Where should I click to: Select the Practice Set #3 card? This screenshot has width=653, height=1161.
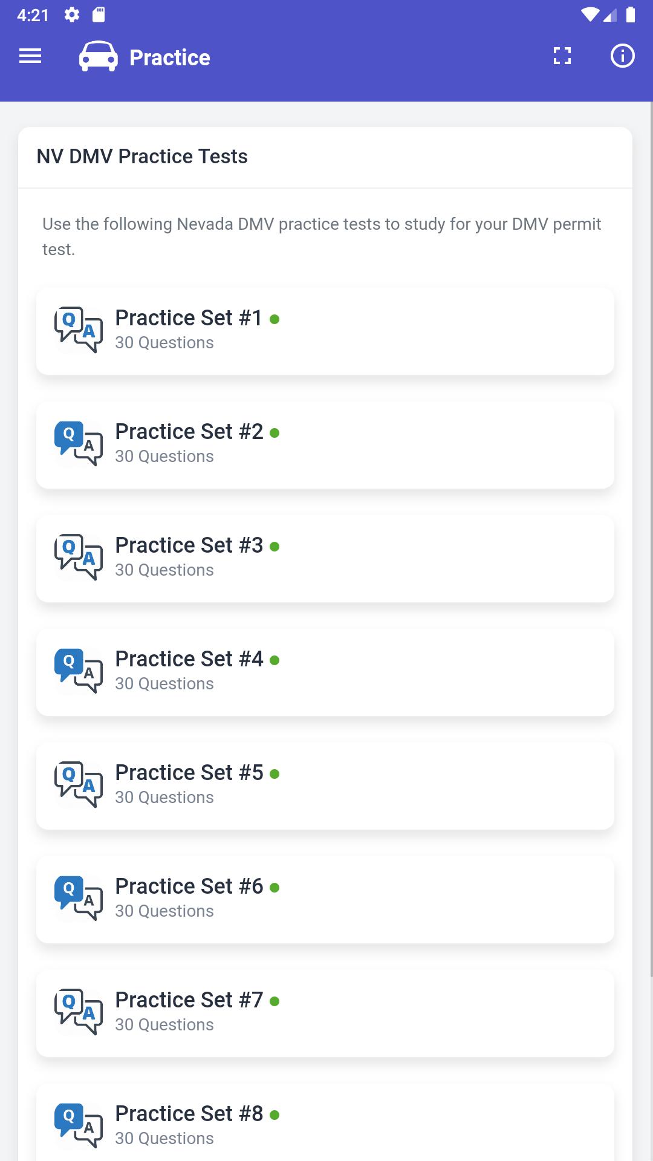point(325,559)
